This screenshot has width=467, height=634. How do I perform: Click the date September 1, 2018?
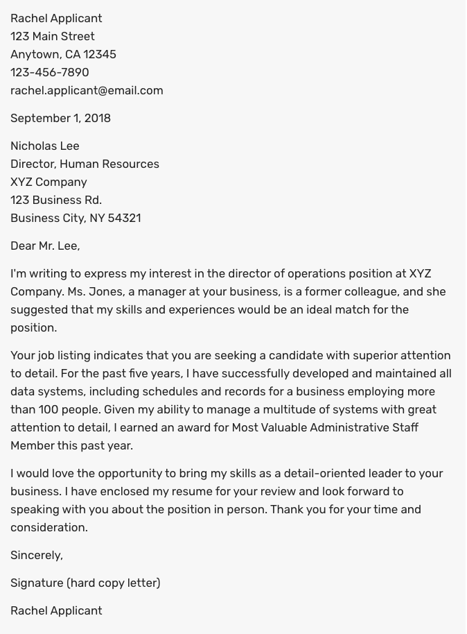(60, 118)
